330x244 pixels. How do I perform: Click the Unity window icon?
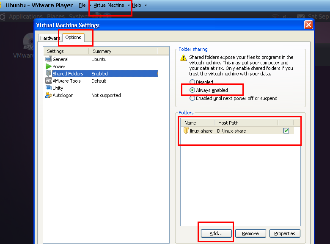(x=49, y=88)
